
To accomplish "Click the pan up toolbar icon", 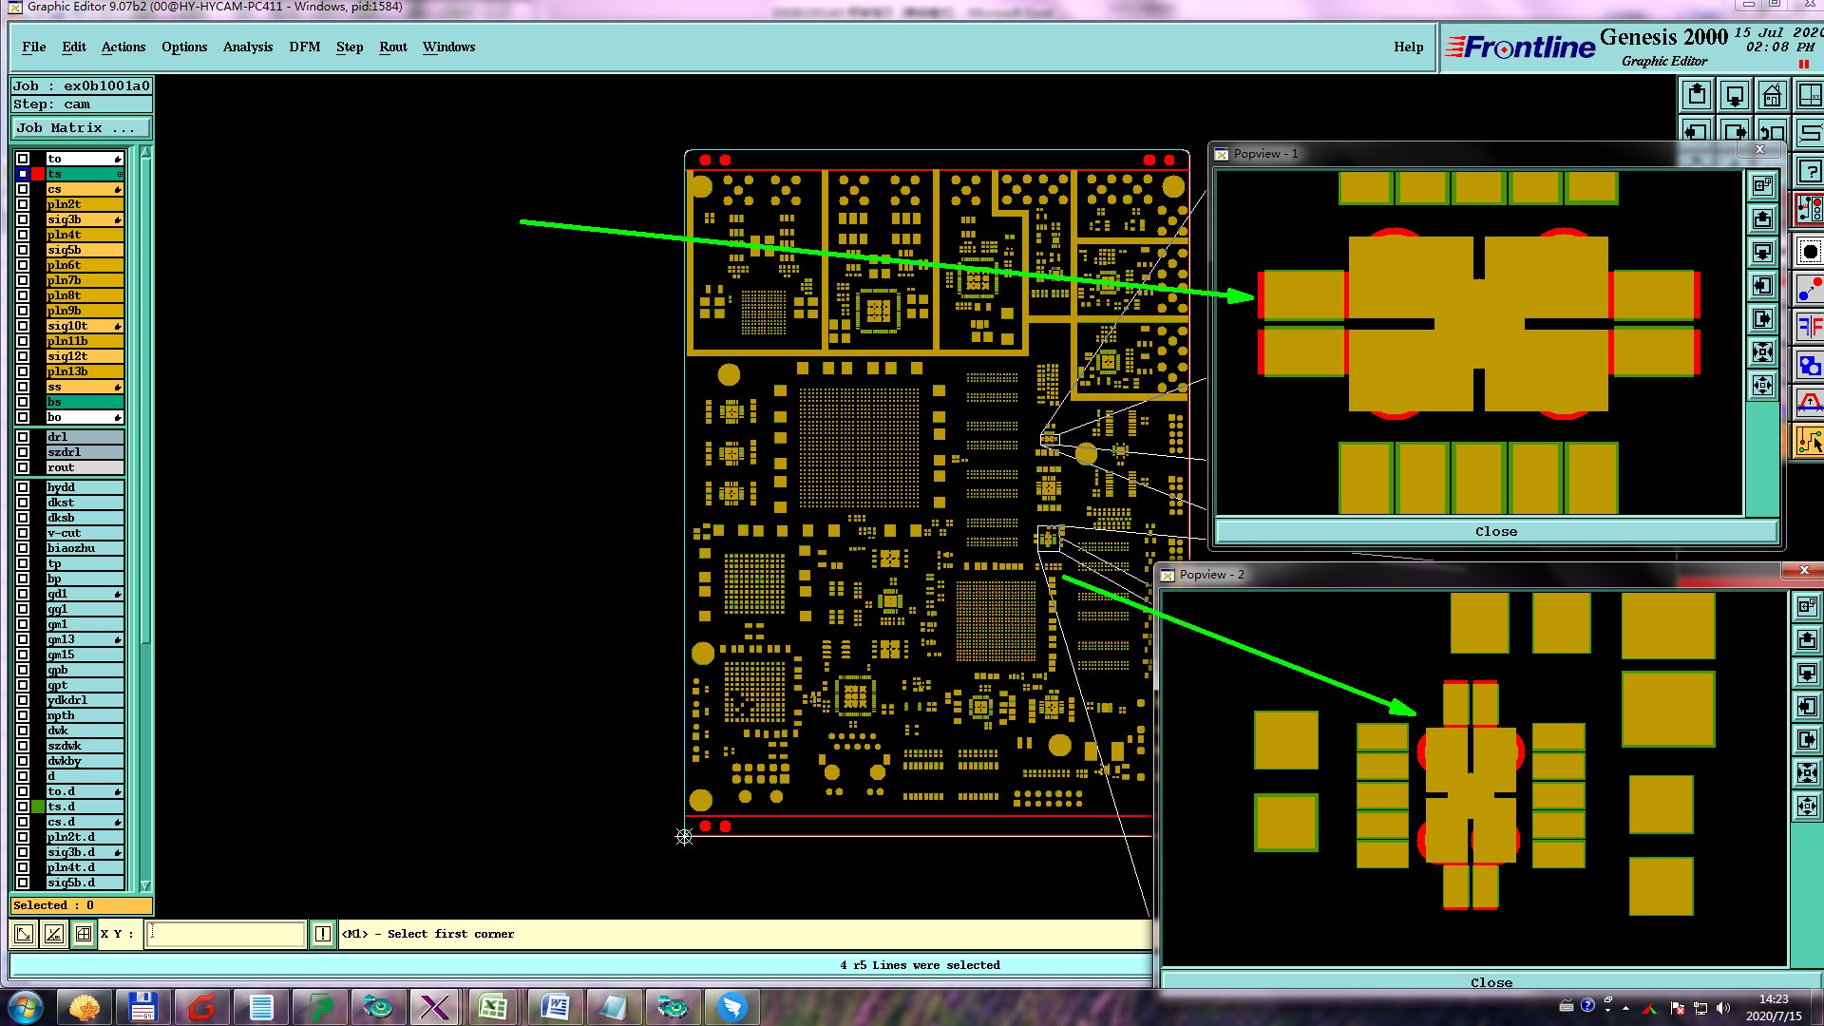I will click(1697, 96).
